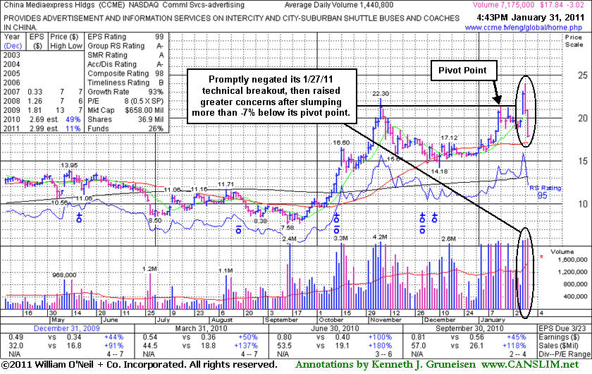Click the 7.58 low price label
592x374 pixels.
pos(288,228)
